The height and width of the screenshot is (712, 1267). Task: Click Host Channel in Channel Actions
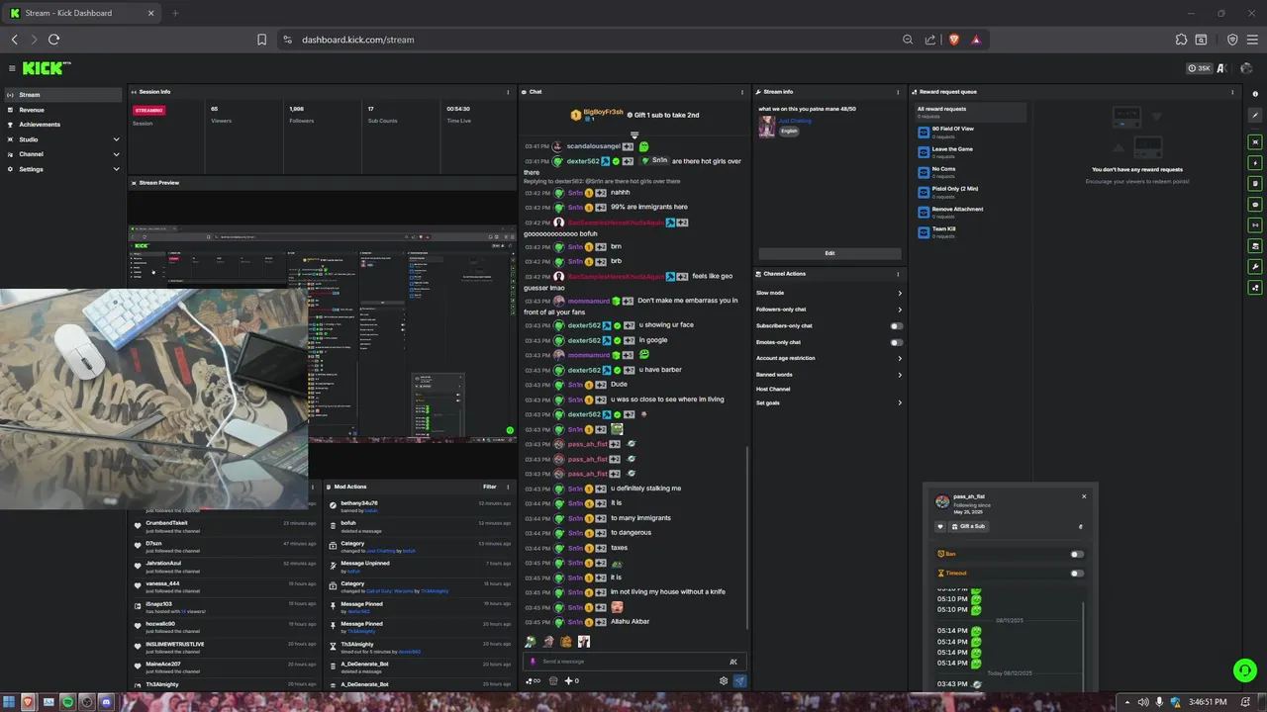tap(773, 389)
